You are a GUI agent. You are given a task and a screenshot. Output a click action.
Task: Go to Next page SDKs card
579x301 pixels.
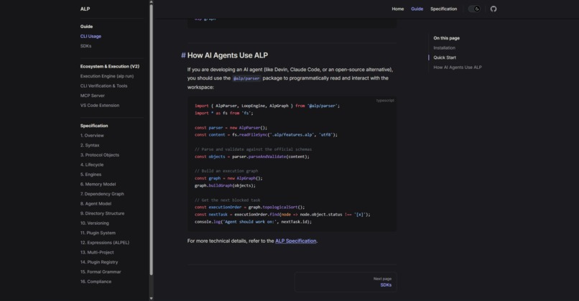[x=346, y=282]
